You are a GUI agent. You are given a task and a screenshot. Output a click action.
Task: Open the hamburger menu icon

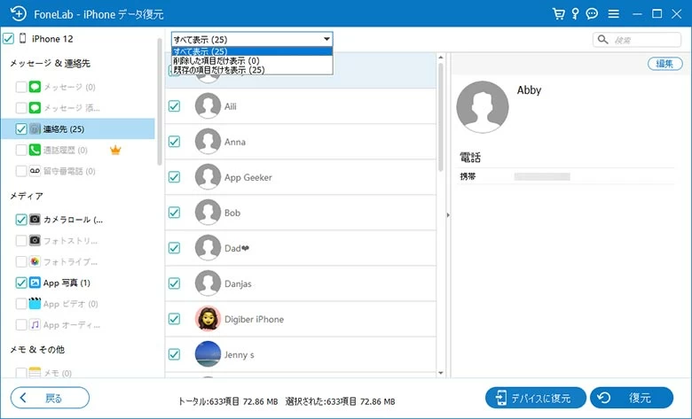(x=613, y=14)
